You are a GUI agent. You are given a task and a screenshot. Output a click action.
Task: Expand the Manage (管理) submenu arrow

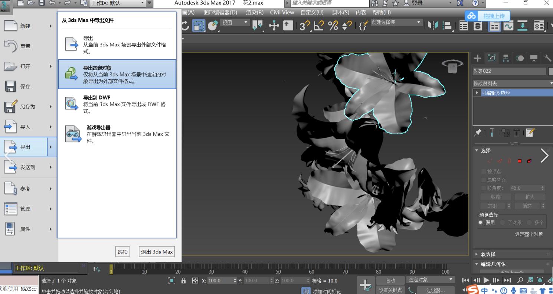click(51, 209)
